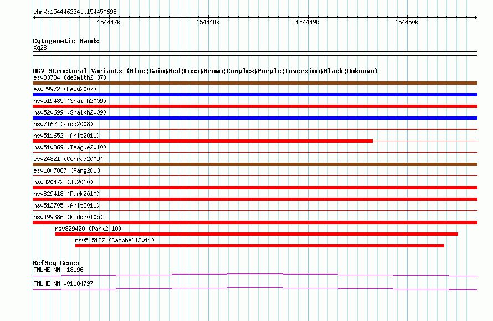Open the nsv515187 (Campbell2011) variant label
The image size is (493, 321).
[x=115, y=240]
